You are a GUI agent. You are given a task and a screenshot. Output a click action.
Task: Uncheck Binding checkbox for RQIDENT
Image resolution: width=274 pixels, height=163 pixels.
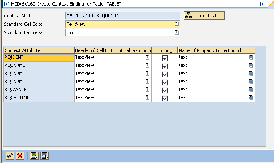pyautogui.click(x=165, y=58)
